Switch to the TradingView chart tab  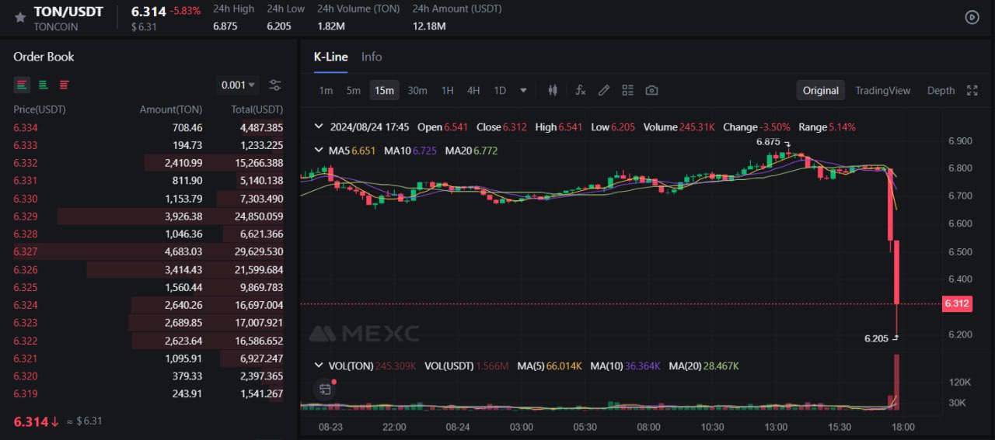[882, 90]
